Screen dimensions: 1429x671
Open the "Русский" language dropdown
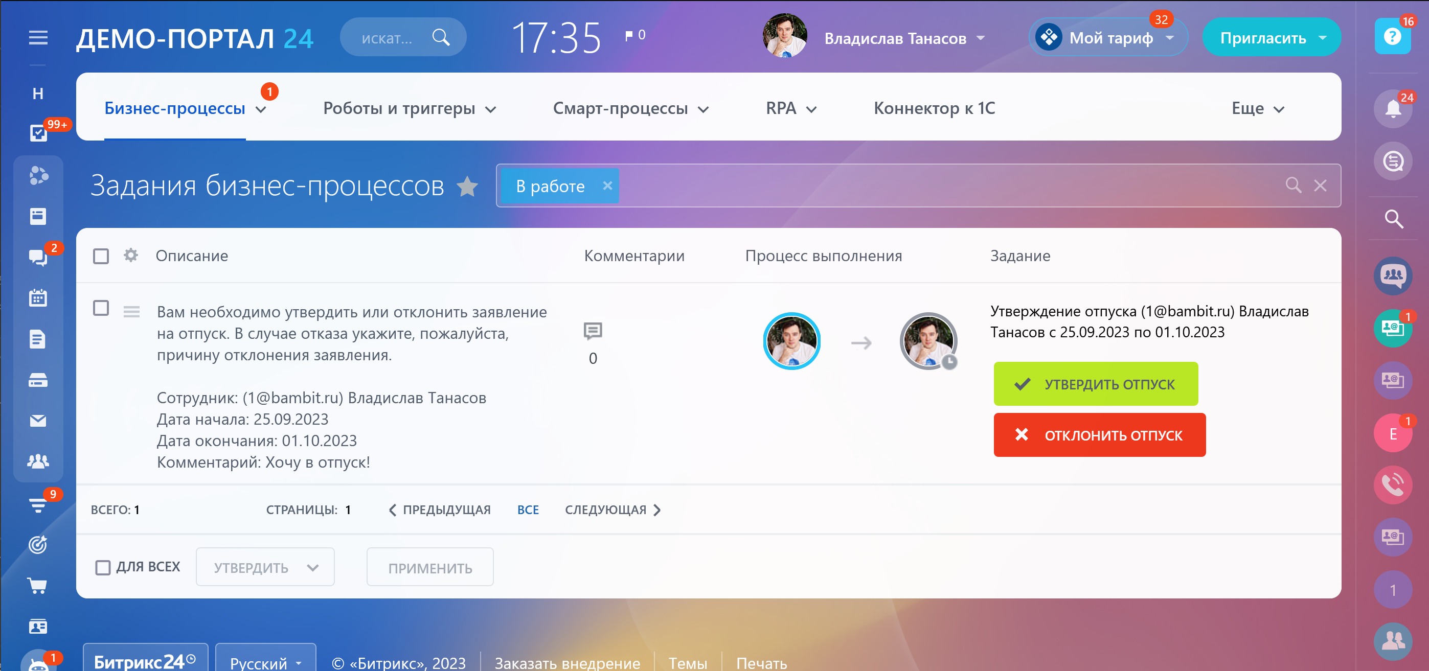[x=265, y=662]
